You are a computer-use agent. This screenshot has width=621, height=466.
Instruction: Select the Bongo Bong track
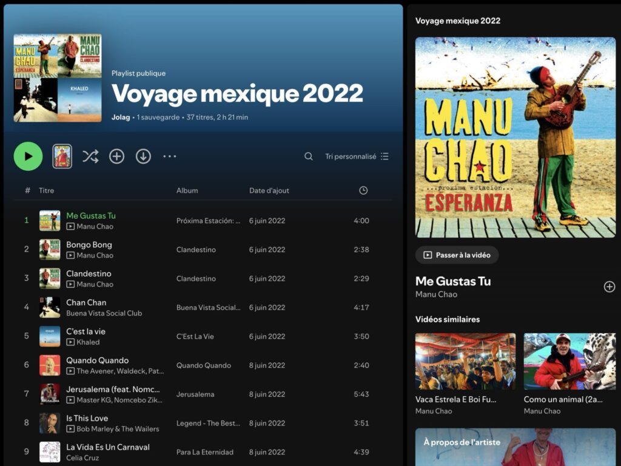(x=89, y=244)
